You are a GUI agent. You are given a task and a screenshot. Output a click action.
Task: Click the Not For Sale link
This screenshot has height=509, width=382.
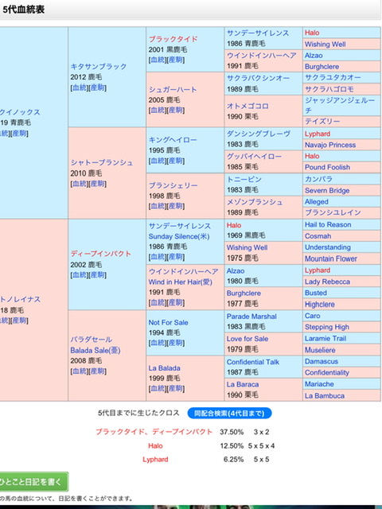tap(168, 323)
